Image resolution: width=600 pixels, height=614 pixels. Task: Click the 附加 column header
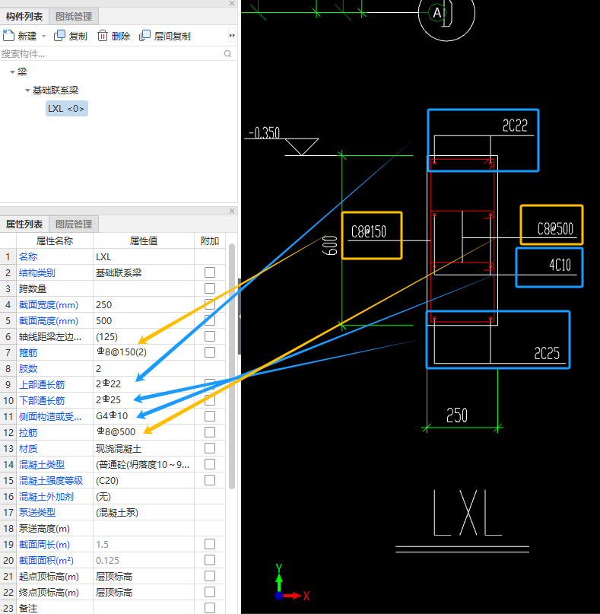[210, 241]
